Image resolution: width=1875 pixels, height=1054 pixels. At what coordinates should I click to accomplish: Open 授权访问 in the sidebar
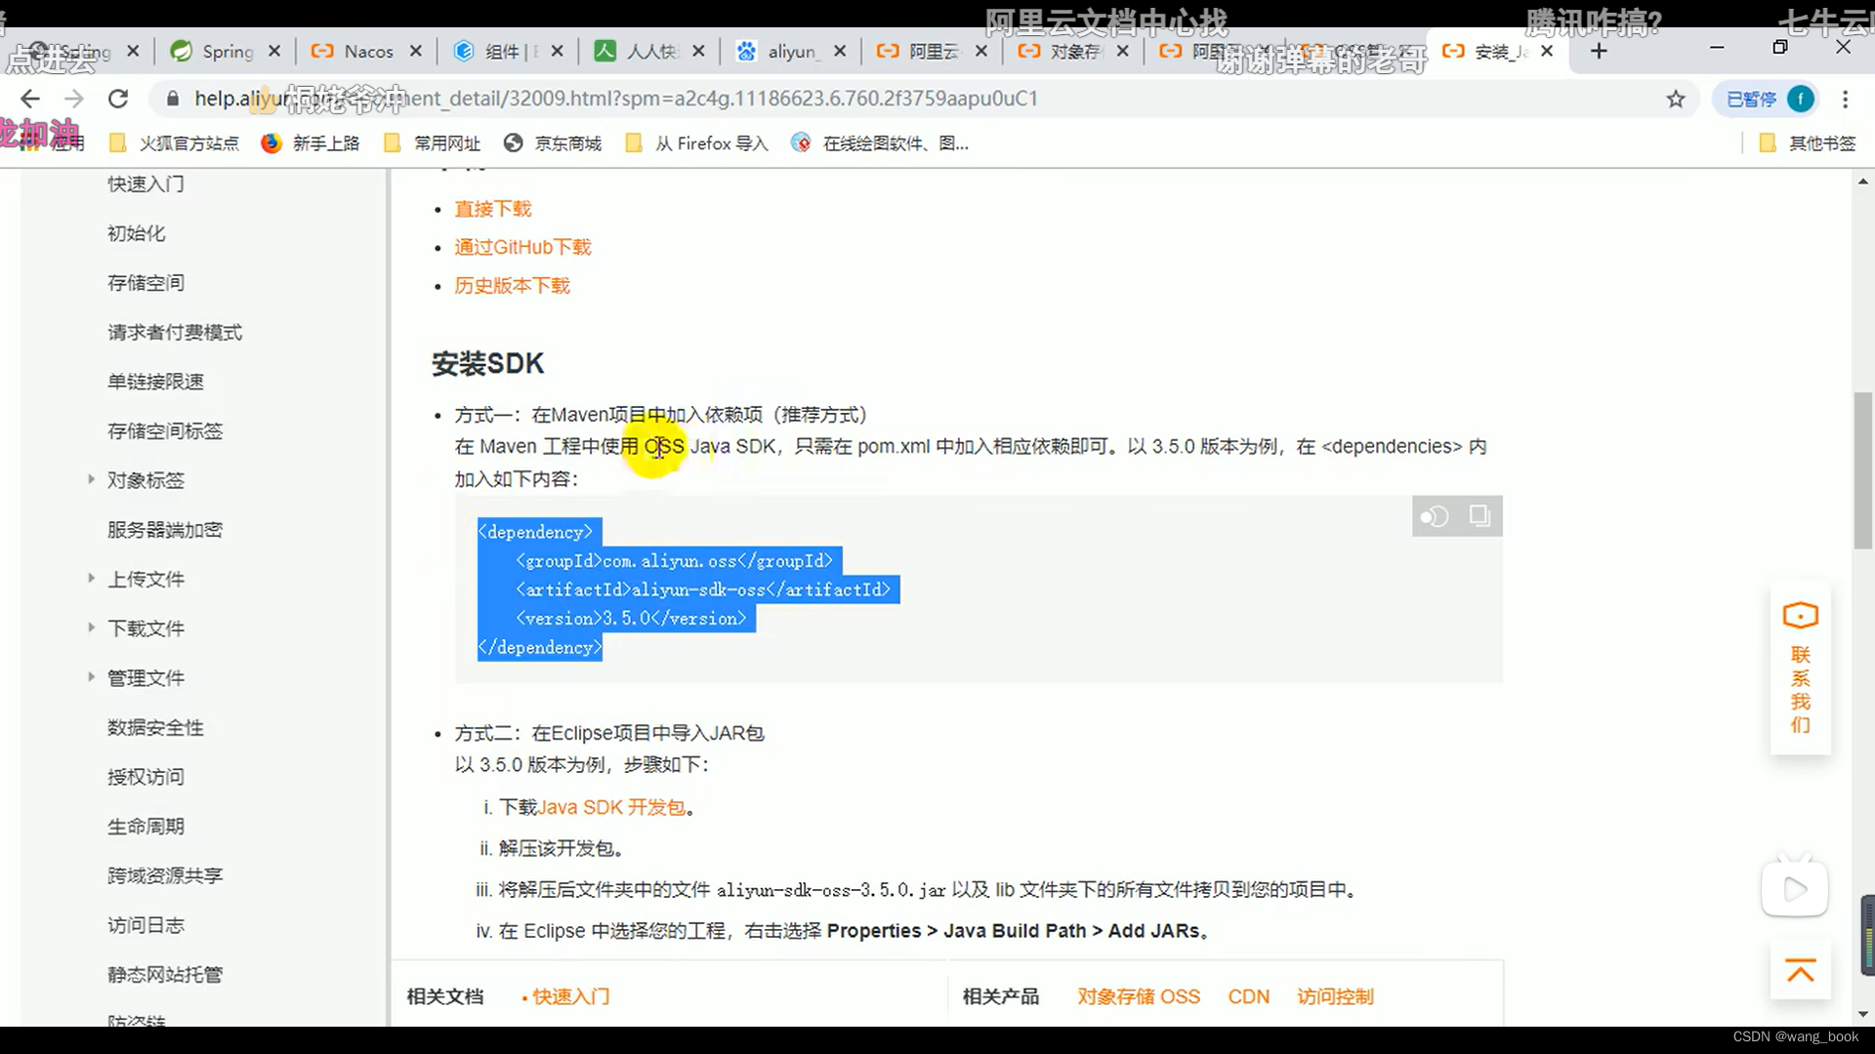coord(146,777)
